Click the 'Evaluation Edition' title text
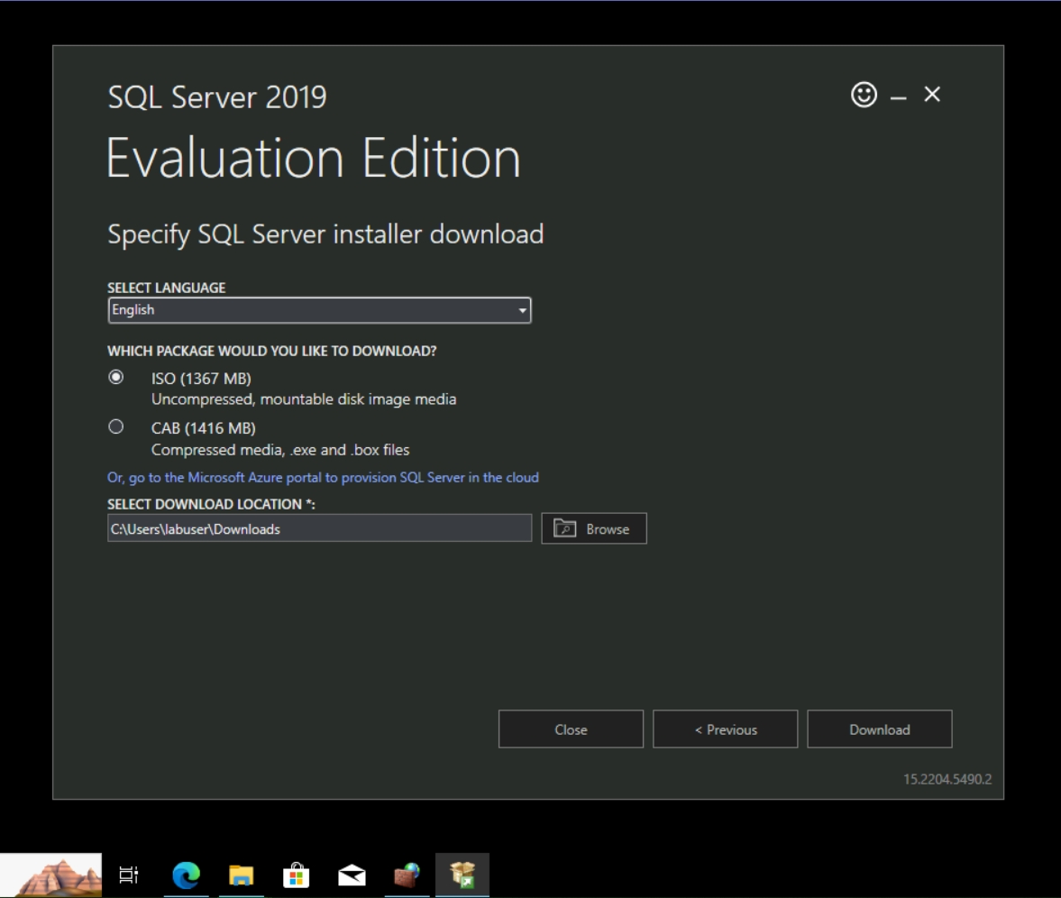Viewport: 1061px width, 898px height. point(314,158)
